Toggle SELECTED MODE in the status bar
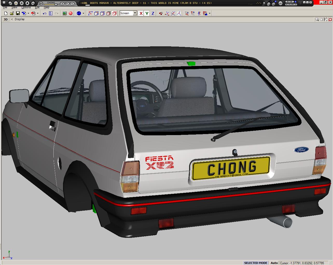 click(255, 263)
